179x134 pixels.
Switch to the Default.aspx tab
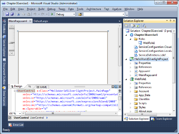41,21
